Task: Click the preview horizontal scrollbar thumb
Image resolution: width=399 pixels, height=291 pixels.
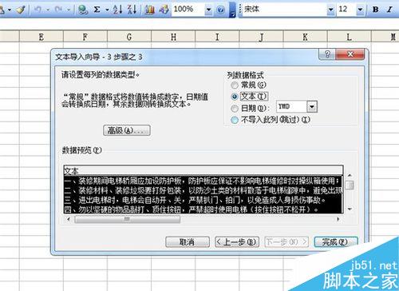Action: point(128,219)
